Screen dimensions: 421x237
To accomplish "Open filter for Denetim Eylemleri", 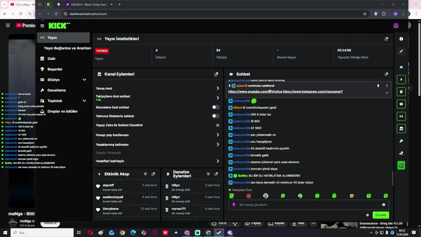I will 208,174.
